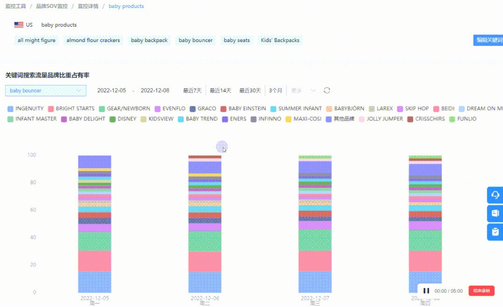Click the red end recording button
Viewport: 503px width, 307px height.
click(x=481, y=291)
